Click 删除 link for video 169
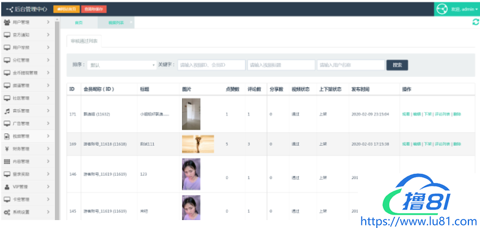 point(457,144)
